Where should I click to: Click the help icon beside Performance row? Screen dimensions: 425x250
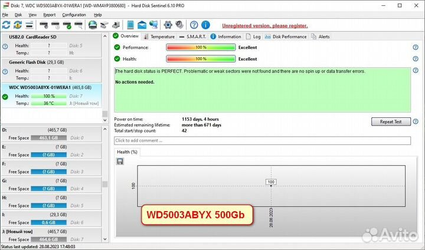(x=415, y=47)
